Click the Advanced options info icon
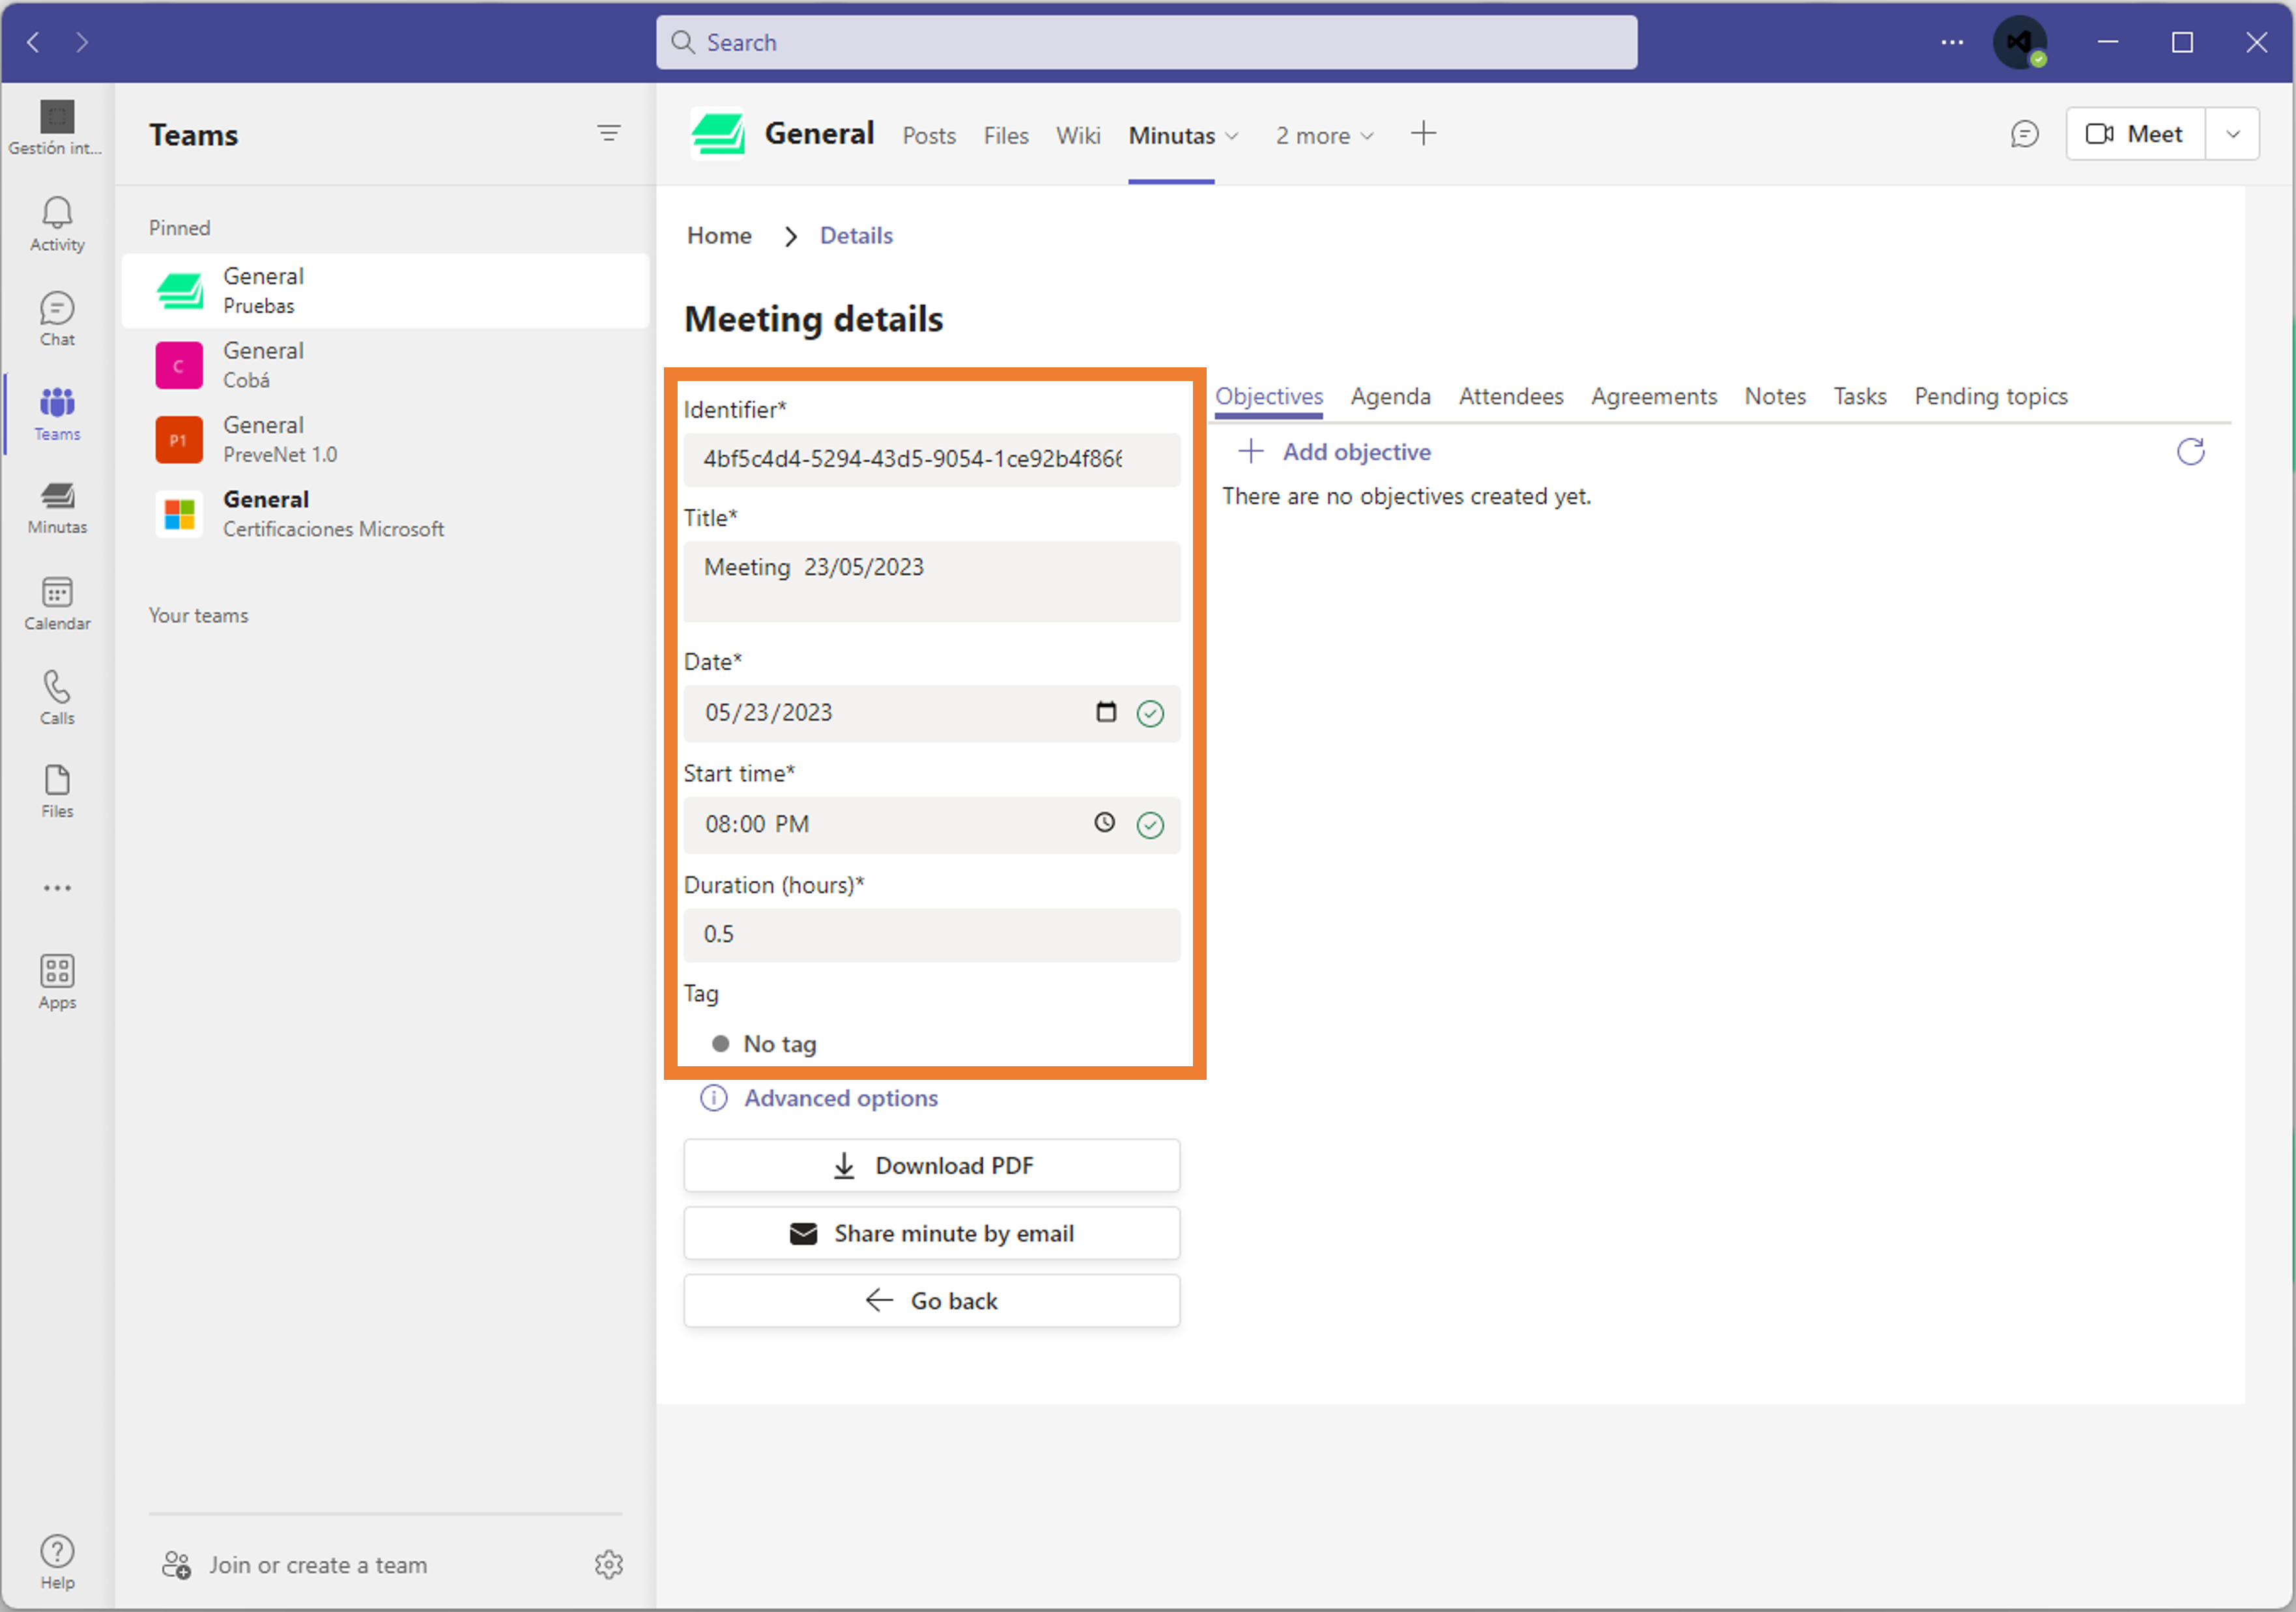2296x1612 pixels. 713,1098
